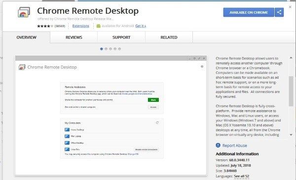Select the third screenshot carousel dot
296x180 pixels.
point(111,49)
